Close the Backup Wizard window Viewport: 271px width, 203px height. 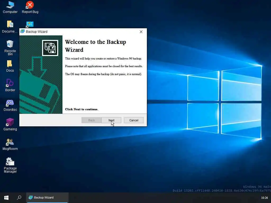tap(141, 32)
